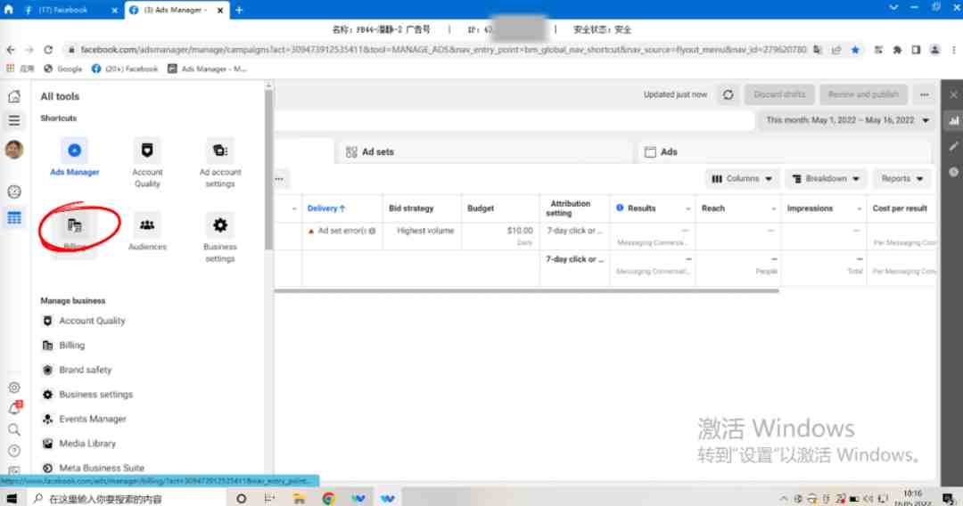
Task: Open date range dropdown This month
Action: pos(848,120)
